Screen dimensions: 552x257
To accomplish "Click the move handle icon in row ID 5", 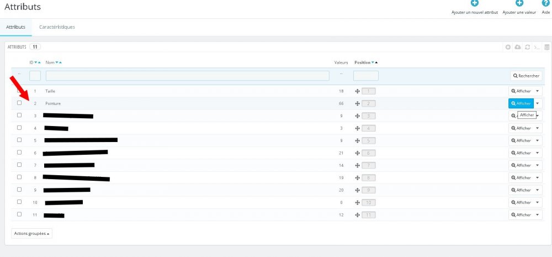I will tap(357, 141).
